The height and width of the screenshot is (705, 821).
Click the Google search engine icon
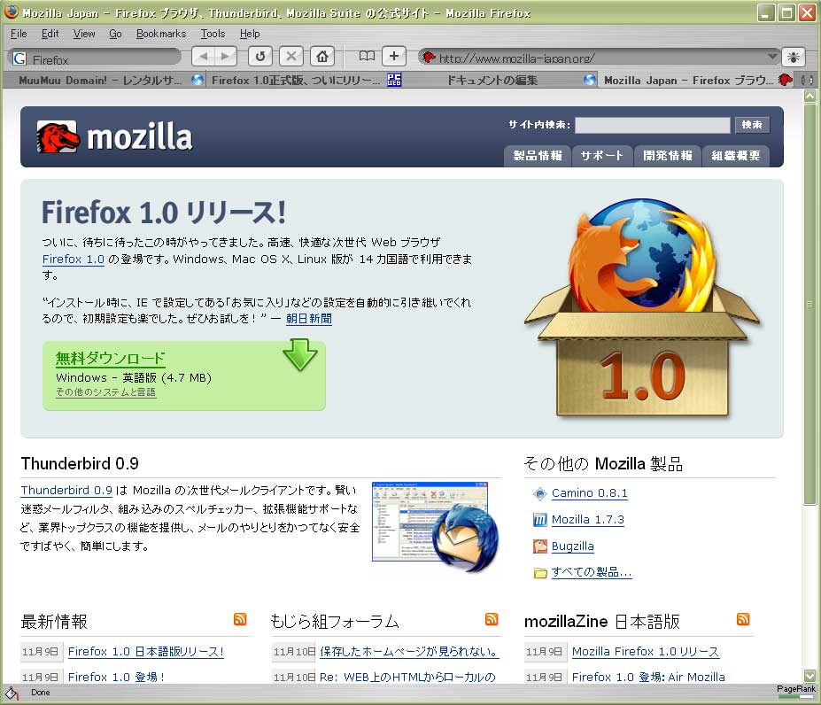point(19,58)
